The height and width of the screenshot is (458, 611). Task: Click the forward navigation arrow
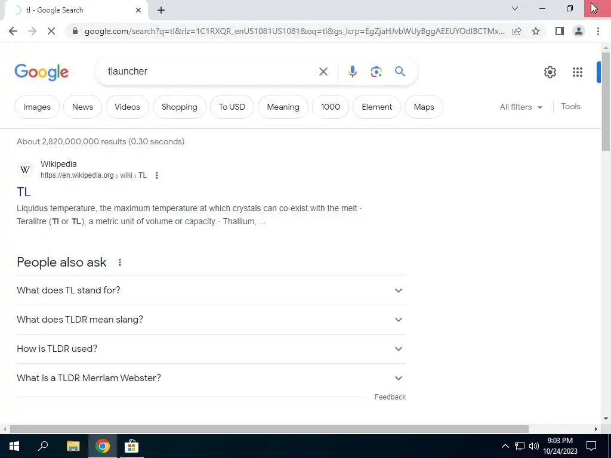[32, 31]
